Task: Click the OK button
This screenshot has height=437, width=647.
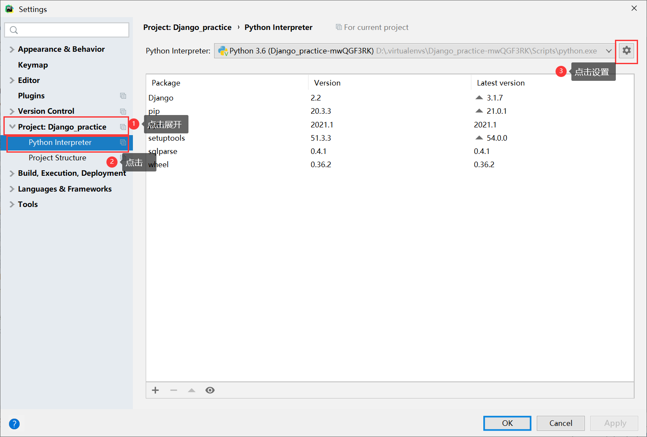Action: pyautogui.click(x=507, y=423)
